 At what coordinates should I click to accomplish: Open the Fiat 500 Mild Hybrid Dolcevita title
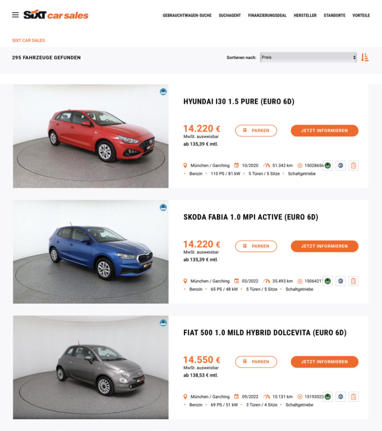pos(265,333)
